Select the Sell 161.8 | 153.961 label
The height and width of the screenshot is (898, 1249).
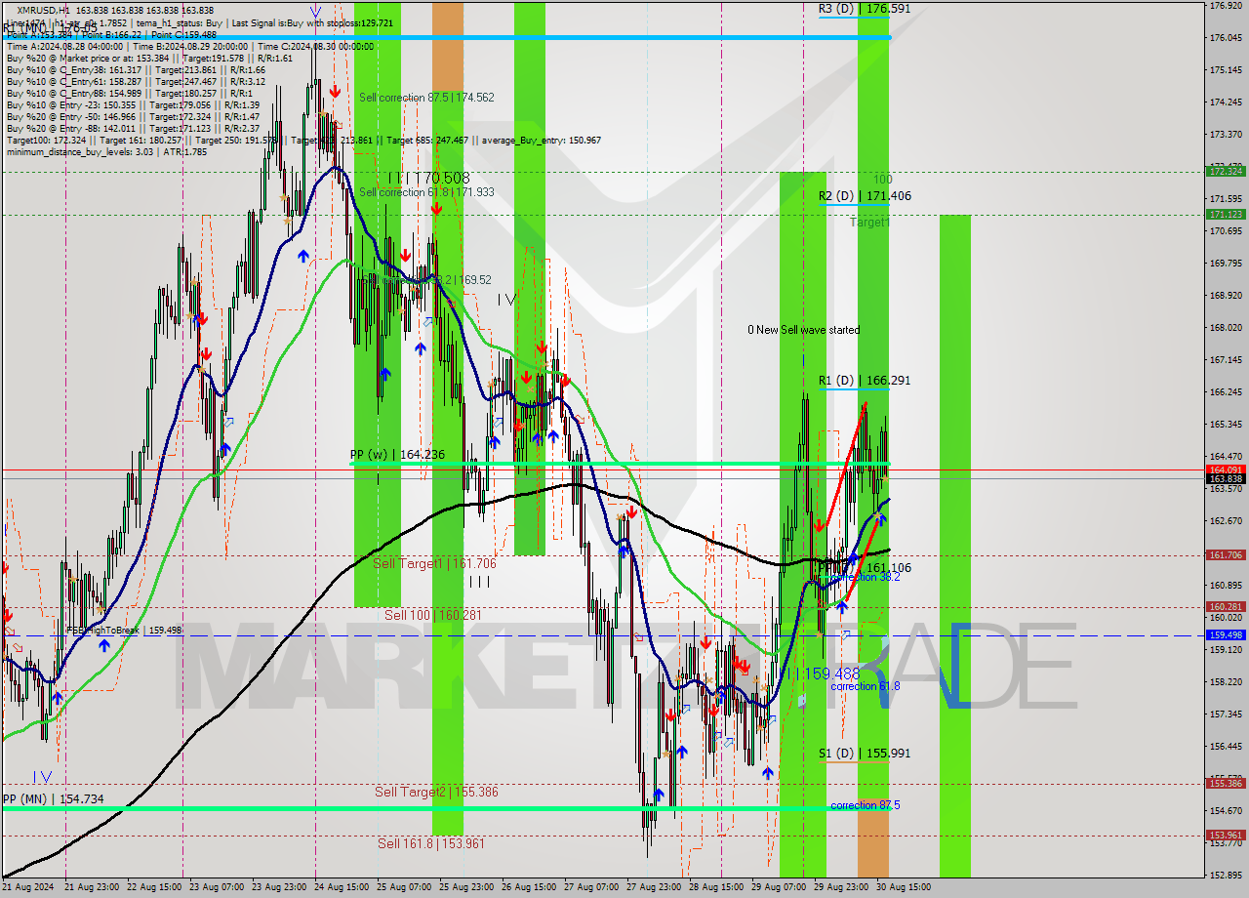click(x=431, y=844)
